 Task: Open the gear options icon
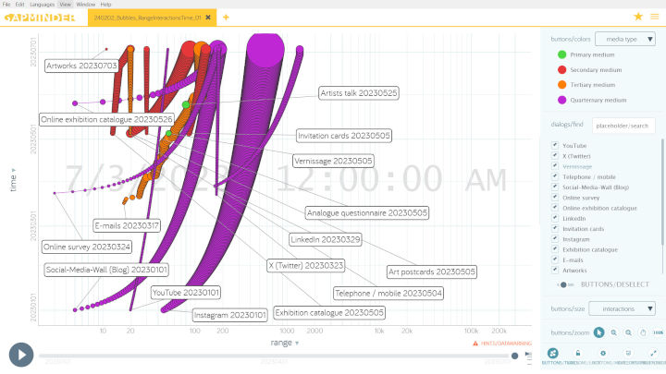603,353
